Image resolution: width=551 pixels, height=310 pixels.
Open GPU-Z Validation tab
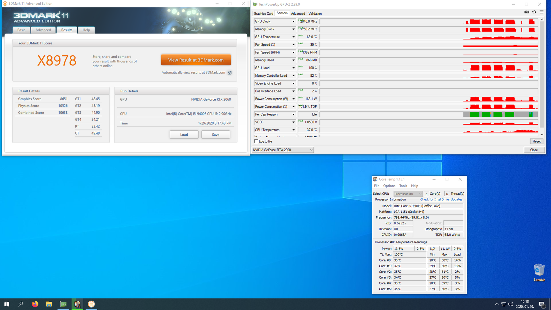pos(315,13)
